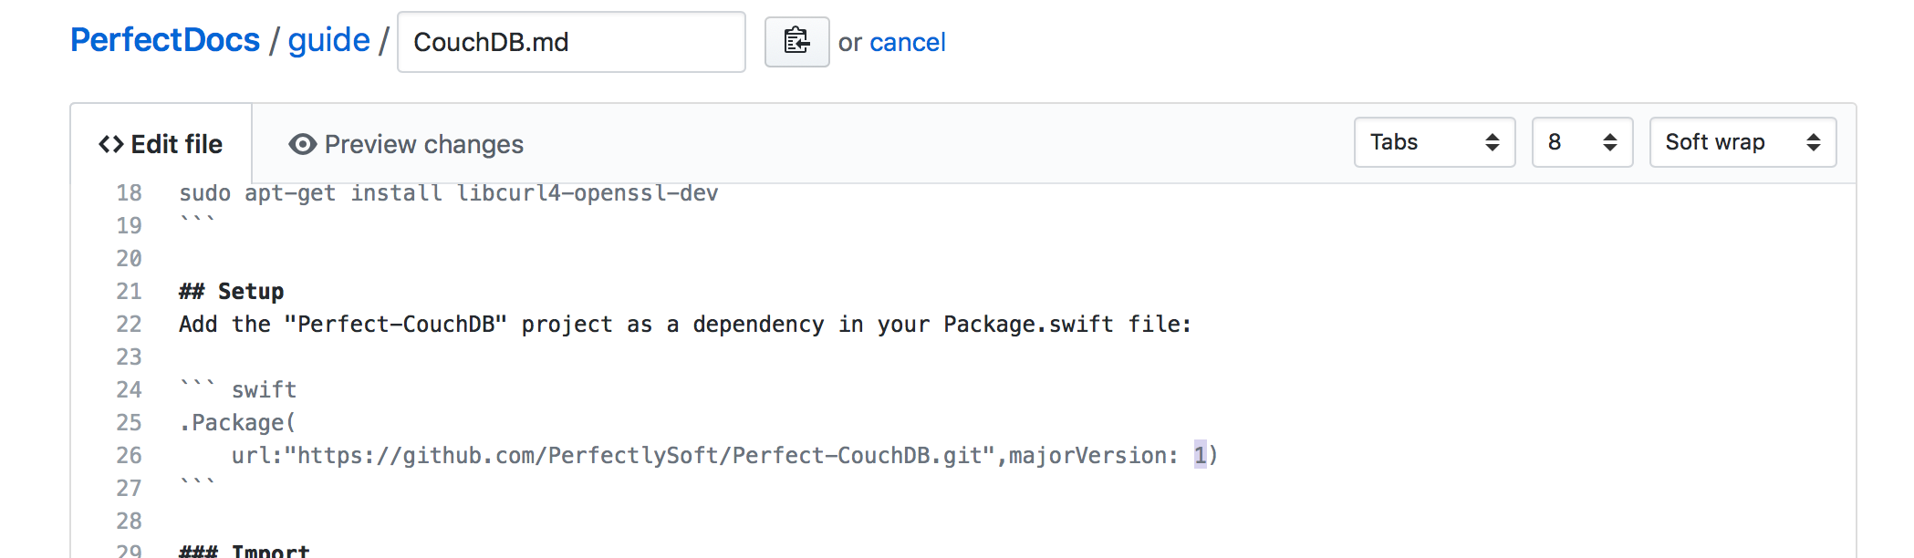1914x558 pixels.
Task: Toggle Soft wrap setting off
Action: [x=1742, y=142]
